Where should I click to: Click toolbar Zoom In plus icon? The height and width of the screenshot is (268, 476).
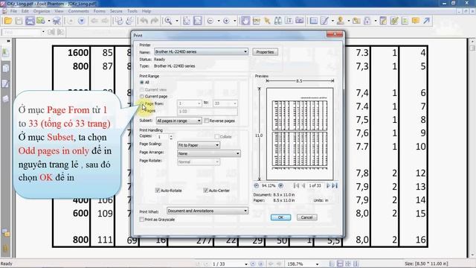point(226,21)
